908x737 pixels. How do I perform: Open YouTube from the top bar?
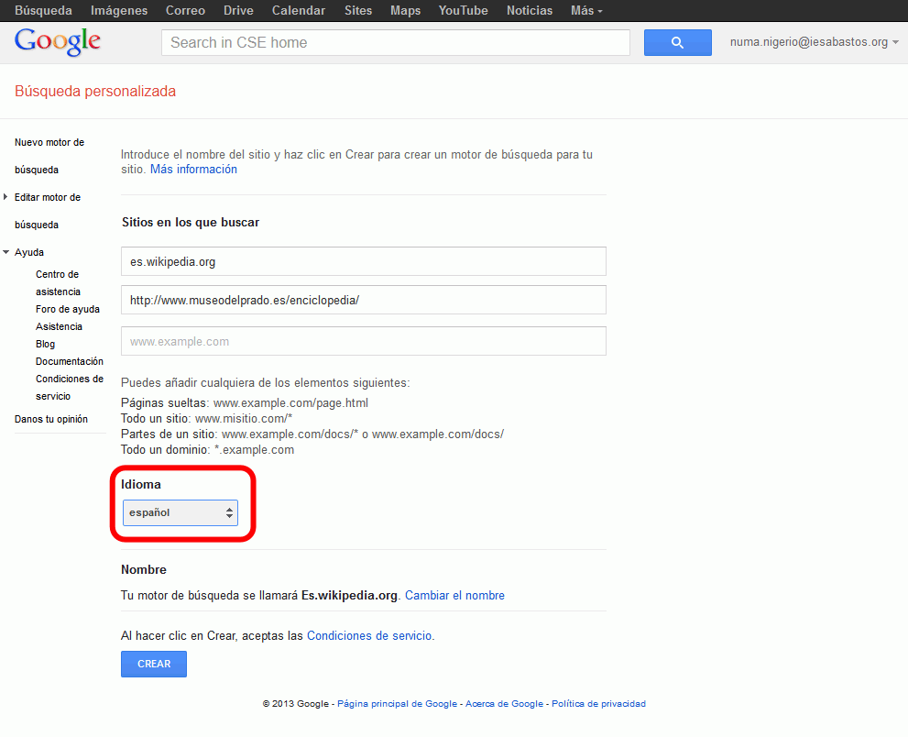[x=464, y=10]
